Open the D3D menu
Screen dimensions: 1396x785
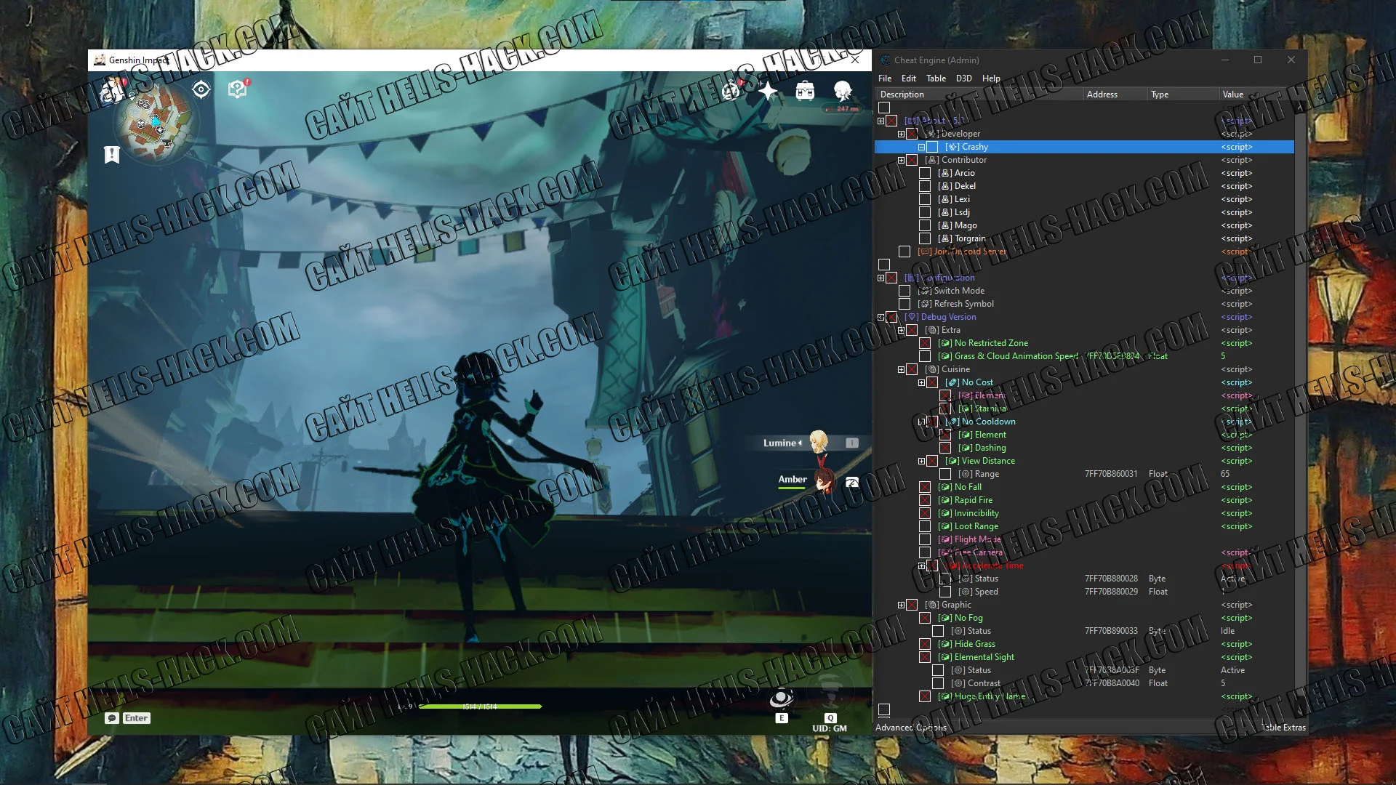click(963, 78)
